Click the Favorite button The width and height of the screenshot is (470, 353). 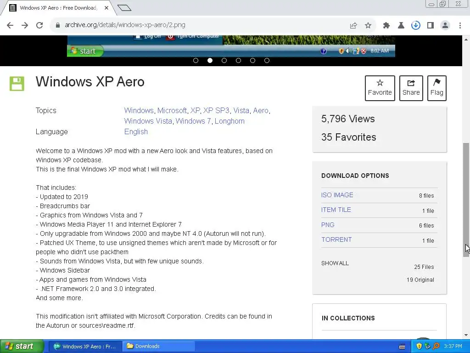click(x=380, y=88)
